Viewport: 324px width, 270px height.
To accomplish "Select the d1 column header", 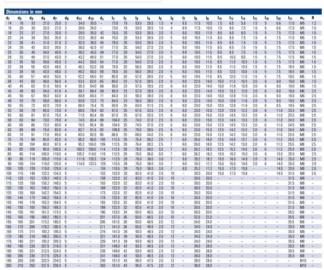I will (8, 19).
